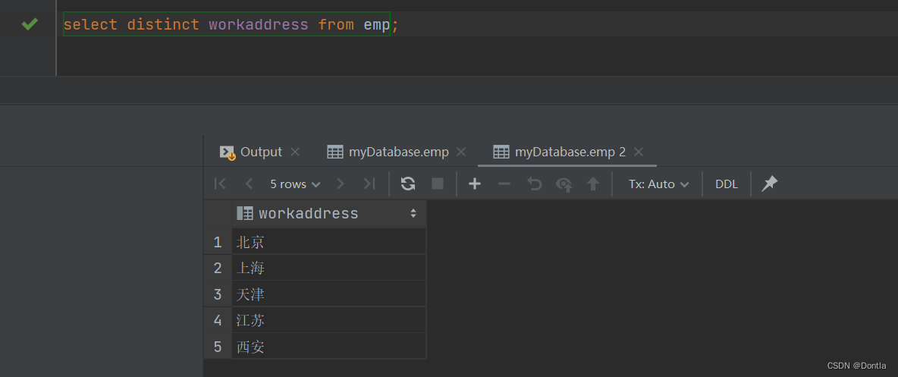Pin the result tab with pin icon

770,184
